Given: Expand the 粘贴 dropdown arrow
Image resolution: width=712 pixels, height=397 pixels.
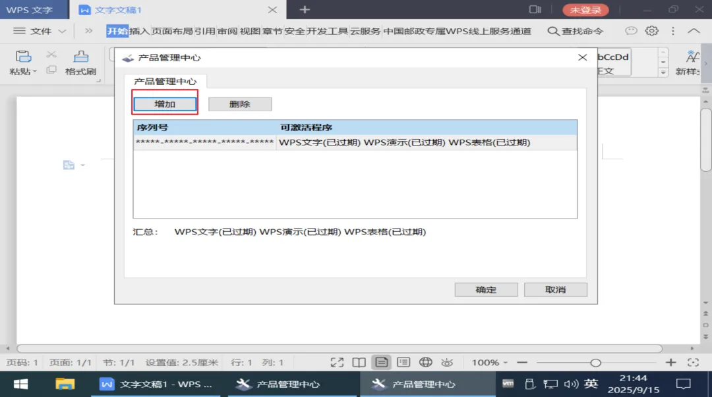Looking at the screenshot, I should click(34, 72).
